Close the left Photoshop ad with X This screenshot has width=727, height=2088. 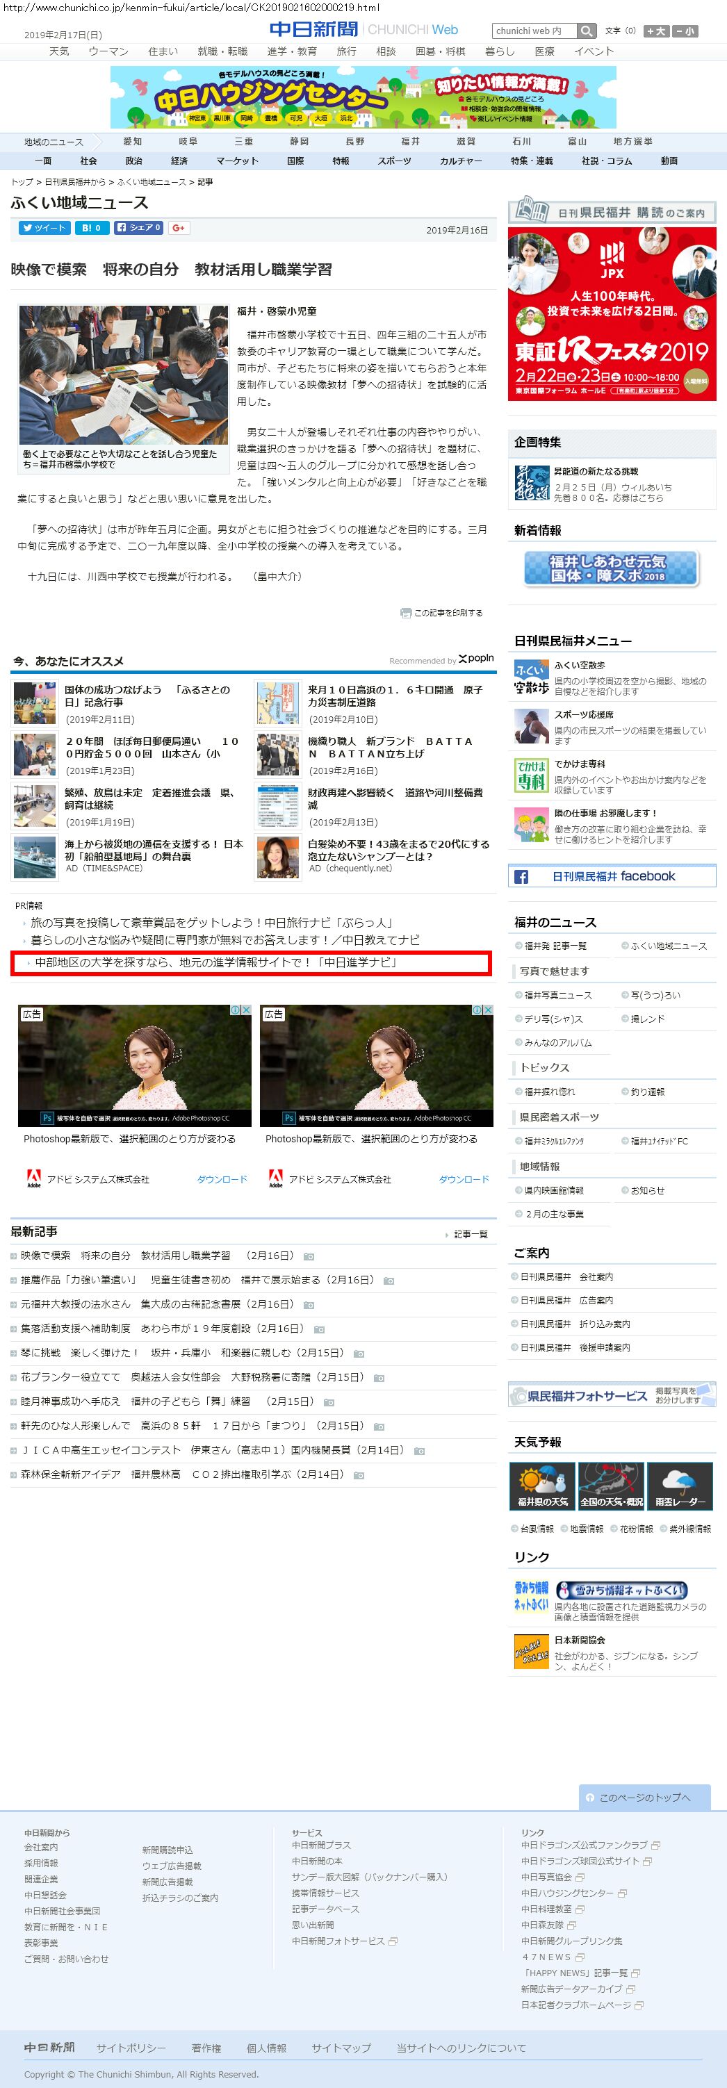pos(246,1010)
